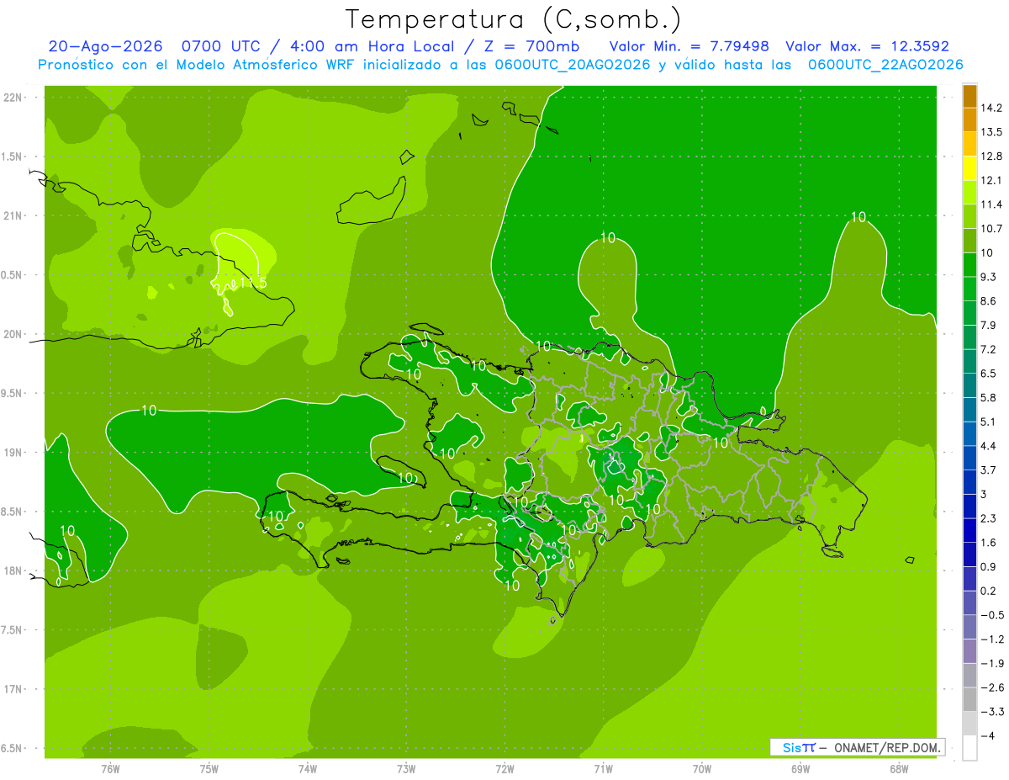Click the blue swatch between 4.4 and 3.7
This screenshot has height=780, width=1009.
pos(969,458)
